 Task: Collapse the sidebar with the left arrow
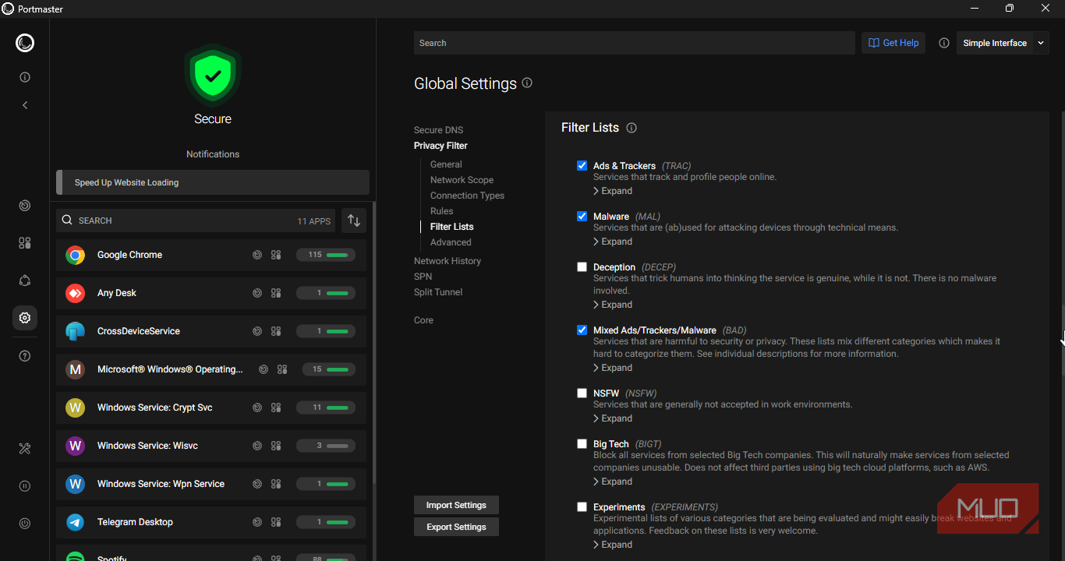click(x=25, y=105)
